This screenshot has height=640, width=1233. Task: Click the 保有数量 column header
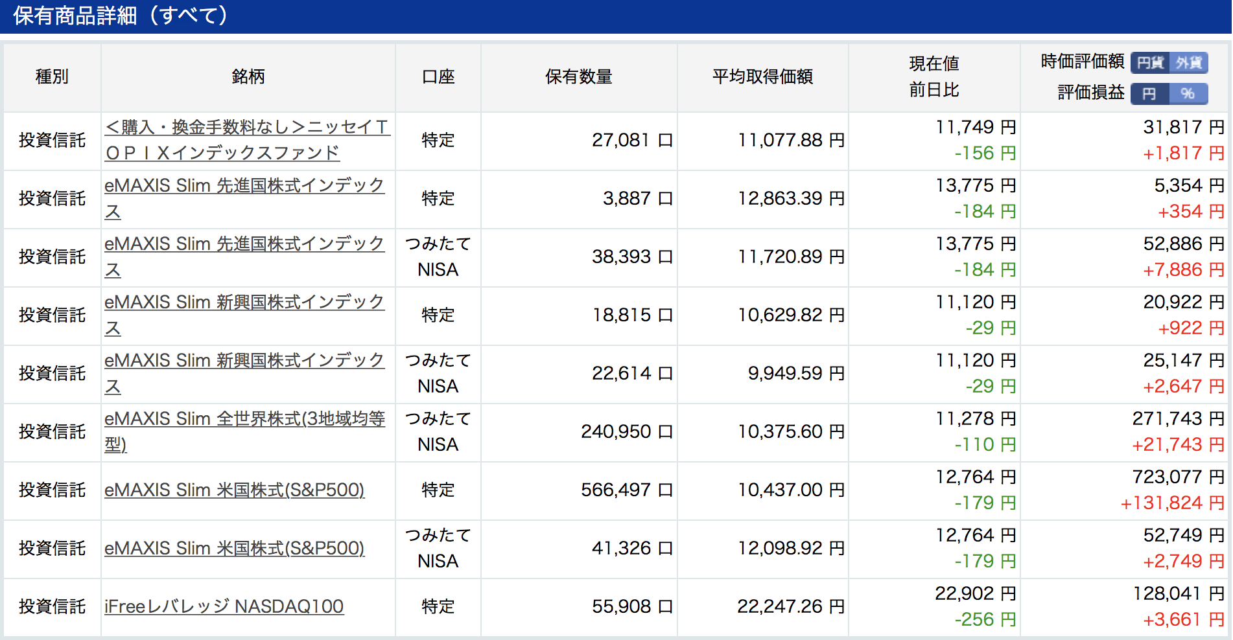(x=579, y=77)
